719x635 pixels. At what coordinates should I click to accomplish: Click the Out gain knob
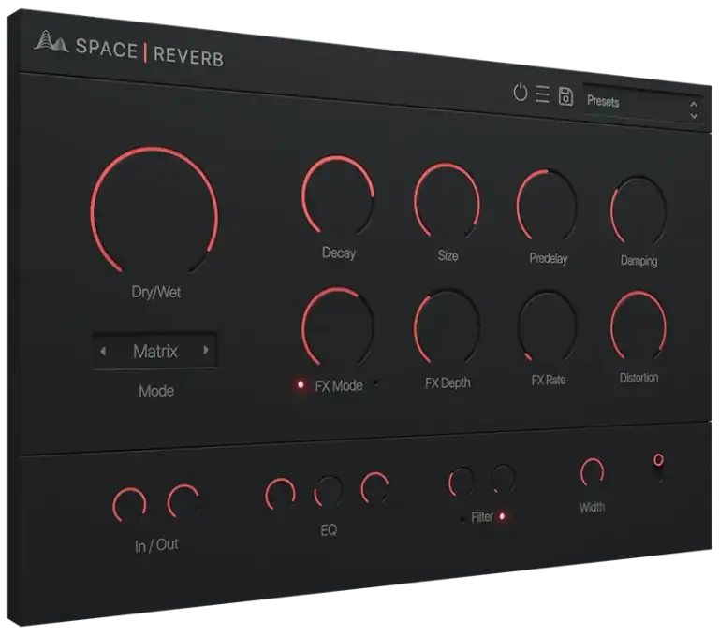183,500
